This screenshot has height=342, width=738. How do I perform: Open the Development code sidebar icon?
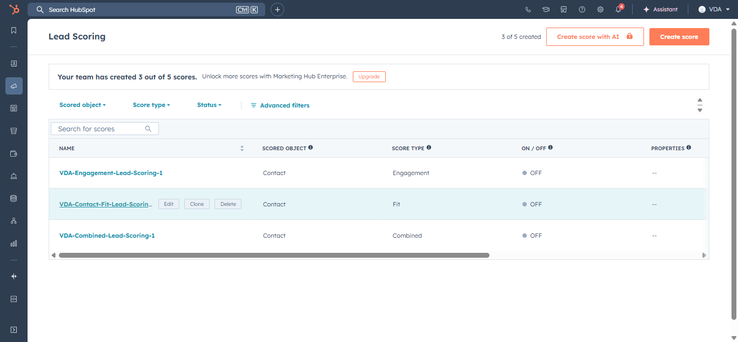14,298
